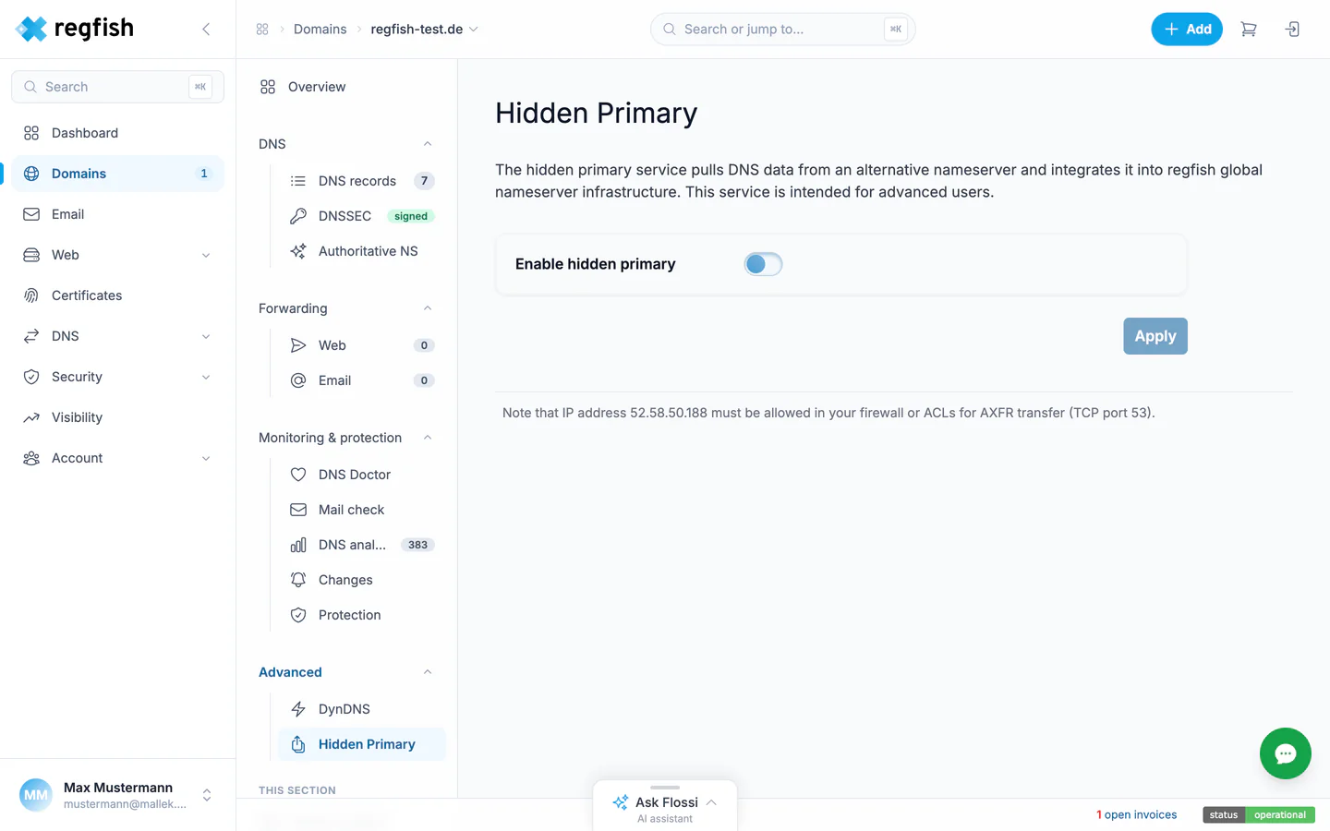Viewport: 1330px width, 831px height.
Task: Open the user account switcher arrows
Action: coord(207,795)
